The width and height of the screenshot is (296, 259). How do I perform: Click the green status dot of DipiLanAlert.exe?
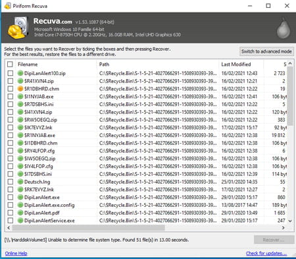pos(20,197)
